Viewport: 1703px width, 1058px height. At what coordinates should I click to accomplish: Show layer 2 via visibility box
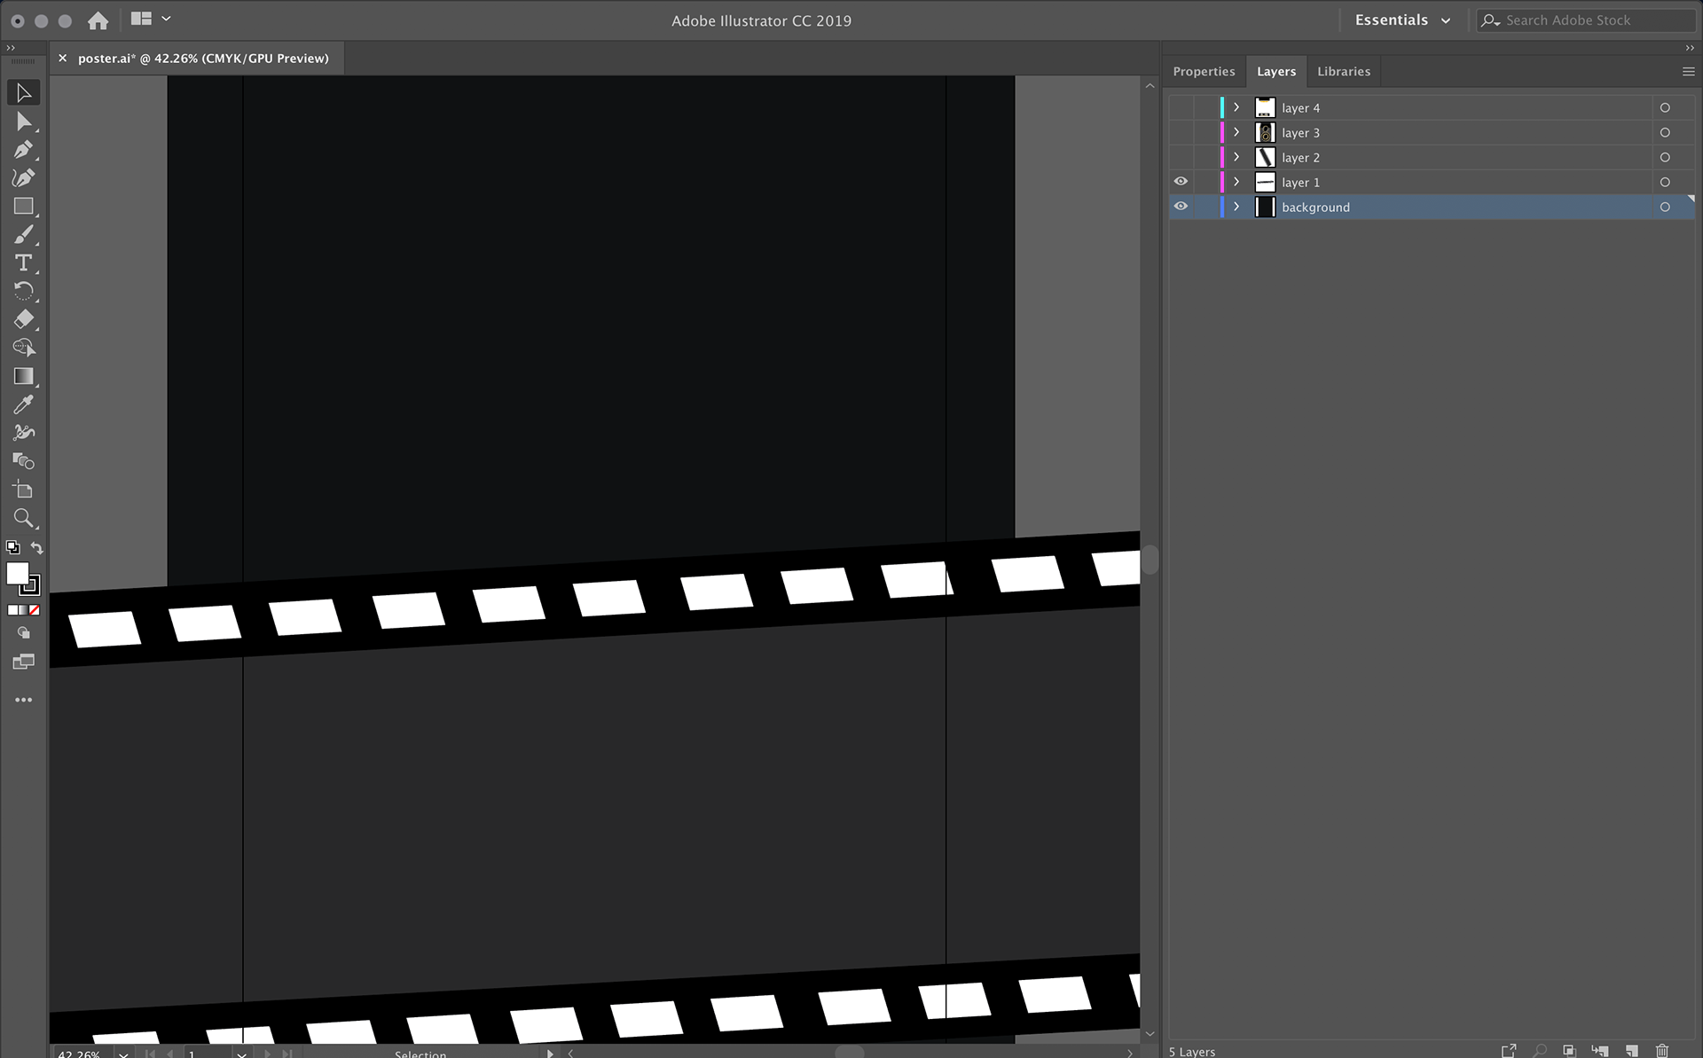click(1181, 157)
